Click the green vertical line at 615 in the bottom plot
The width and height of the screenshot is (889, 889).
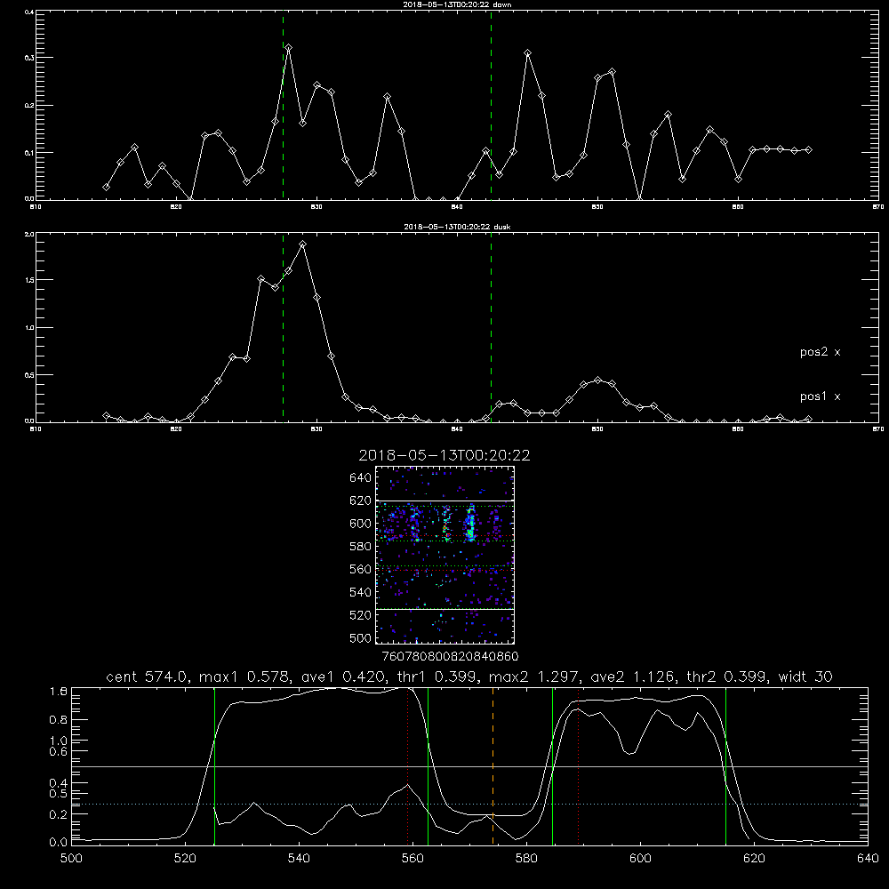click(x=725, y=765)
